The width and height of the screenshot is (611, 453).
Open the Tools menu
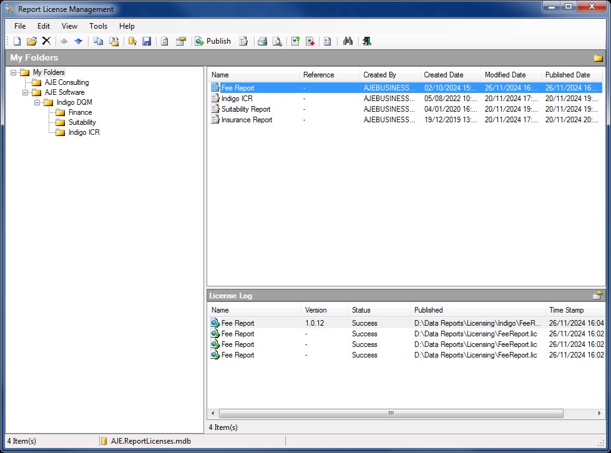click(98, 26)
